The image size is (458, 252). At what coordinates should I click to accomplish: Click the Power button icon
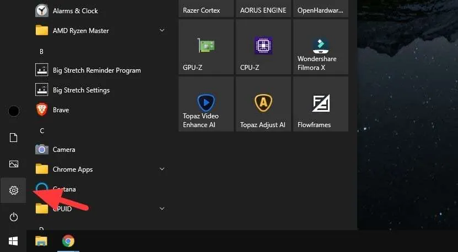13,217
